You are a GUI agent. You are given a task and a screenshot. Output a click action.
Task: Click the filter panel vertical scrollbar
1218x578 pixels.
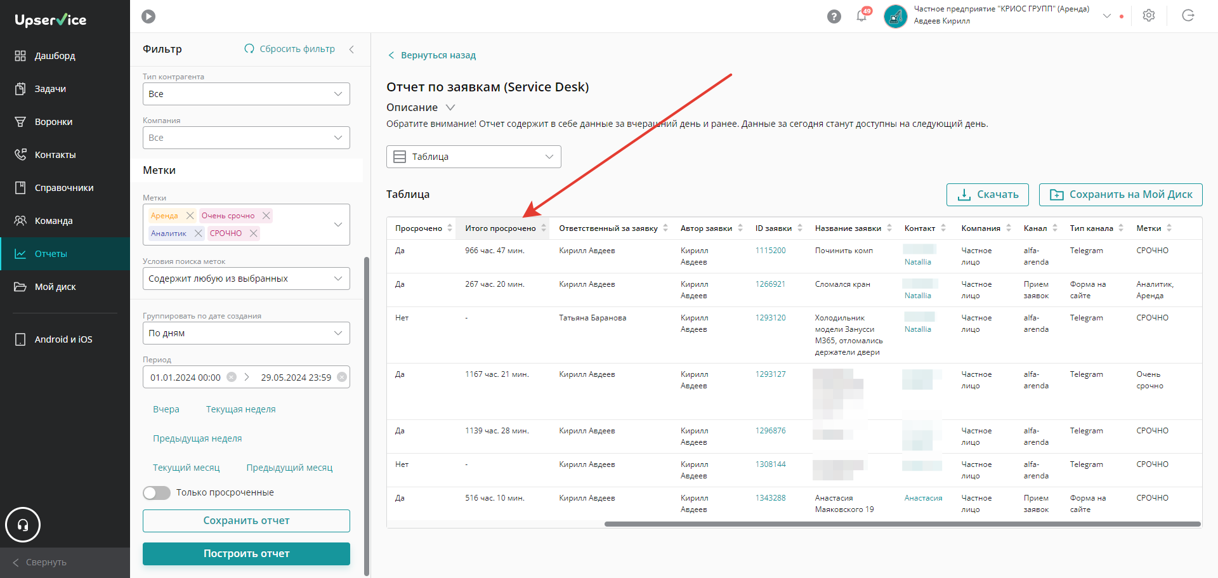click(367, 416)
